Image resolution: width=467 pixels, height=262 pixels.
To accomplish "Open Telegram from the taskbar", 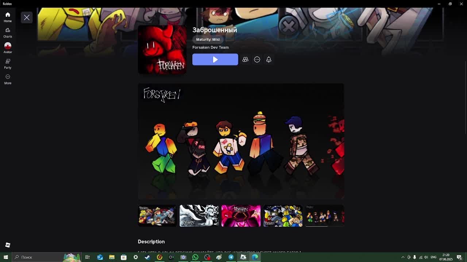I will click(231, 257).
